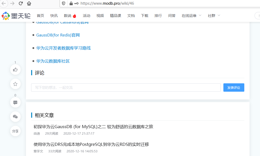Click the browser back arrow

coord(4,3)
